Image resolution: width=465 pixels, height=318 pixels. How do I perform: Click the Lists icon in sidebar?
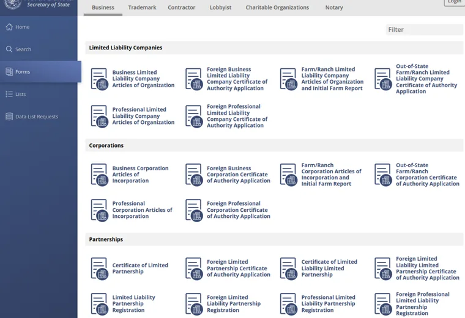click(9, 94)
